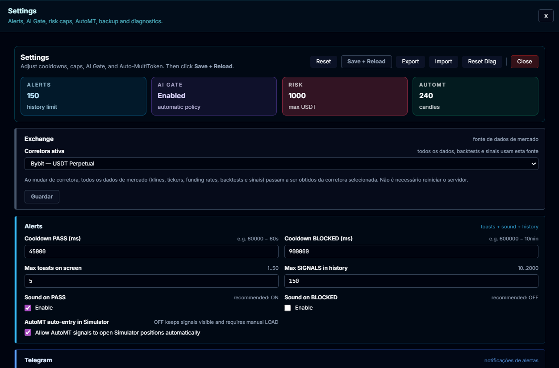Toggle AutoMT auto-entry in Simulator checkbox
The height and width of the screenshot is (368, 559).
(28, 333)
